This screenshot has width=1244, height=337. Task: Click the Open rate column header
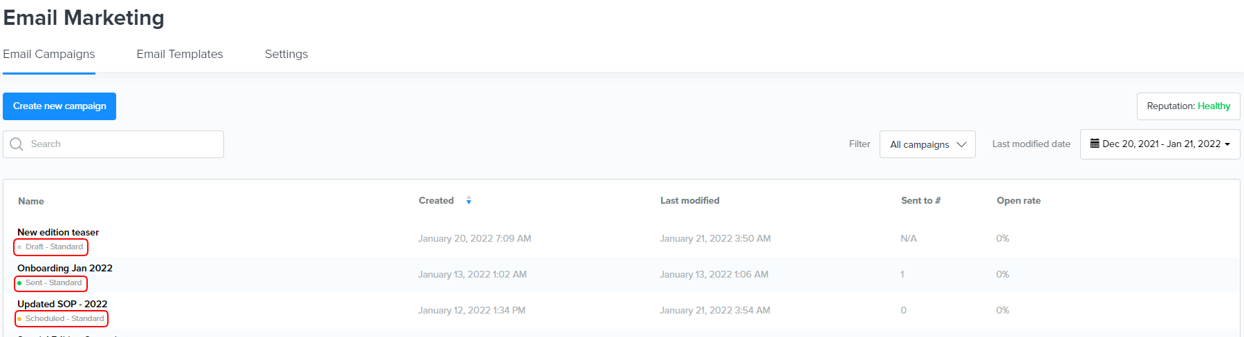[1018, 200]
